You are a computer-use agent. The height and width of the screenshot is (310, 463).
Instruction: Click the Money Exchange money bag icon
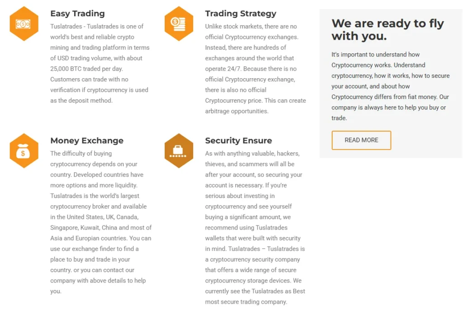[x=24, y=151]
